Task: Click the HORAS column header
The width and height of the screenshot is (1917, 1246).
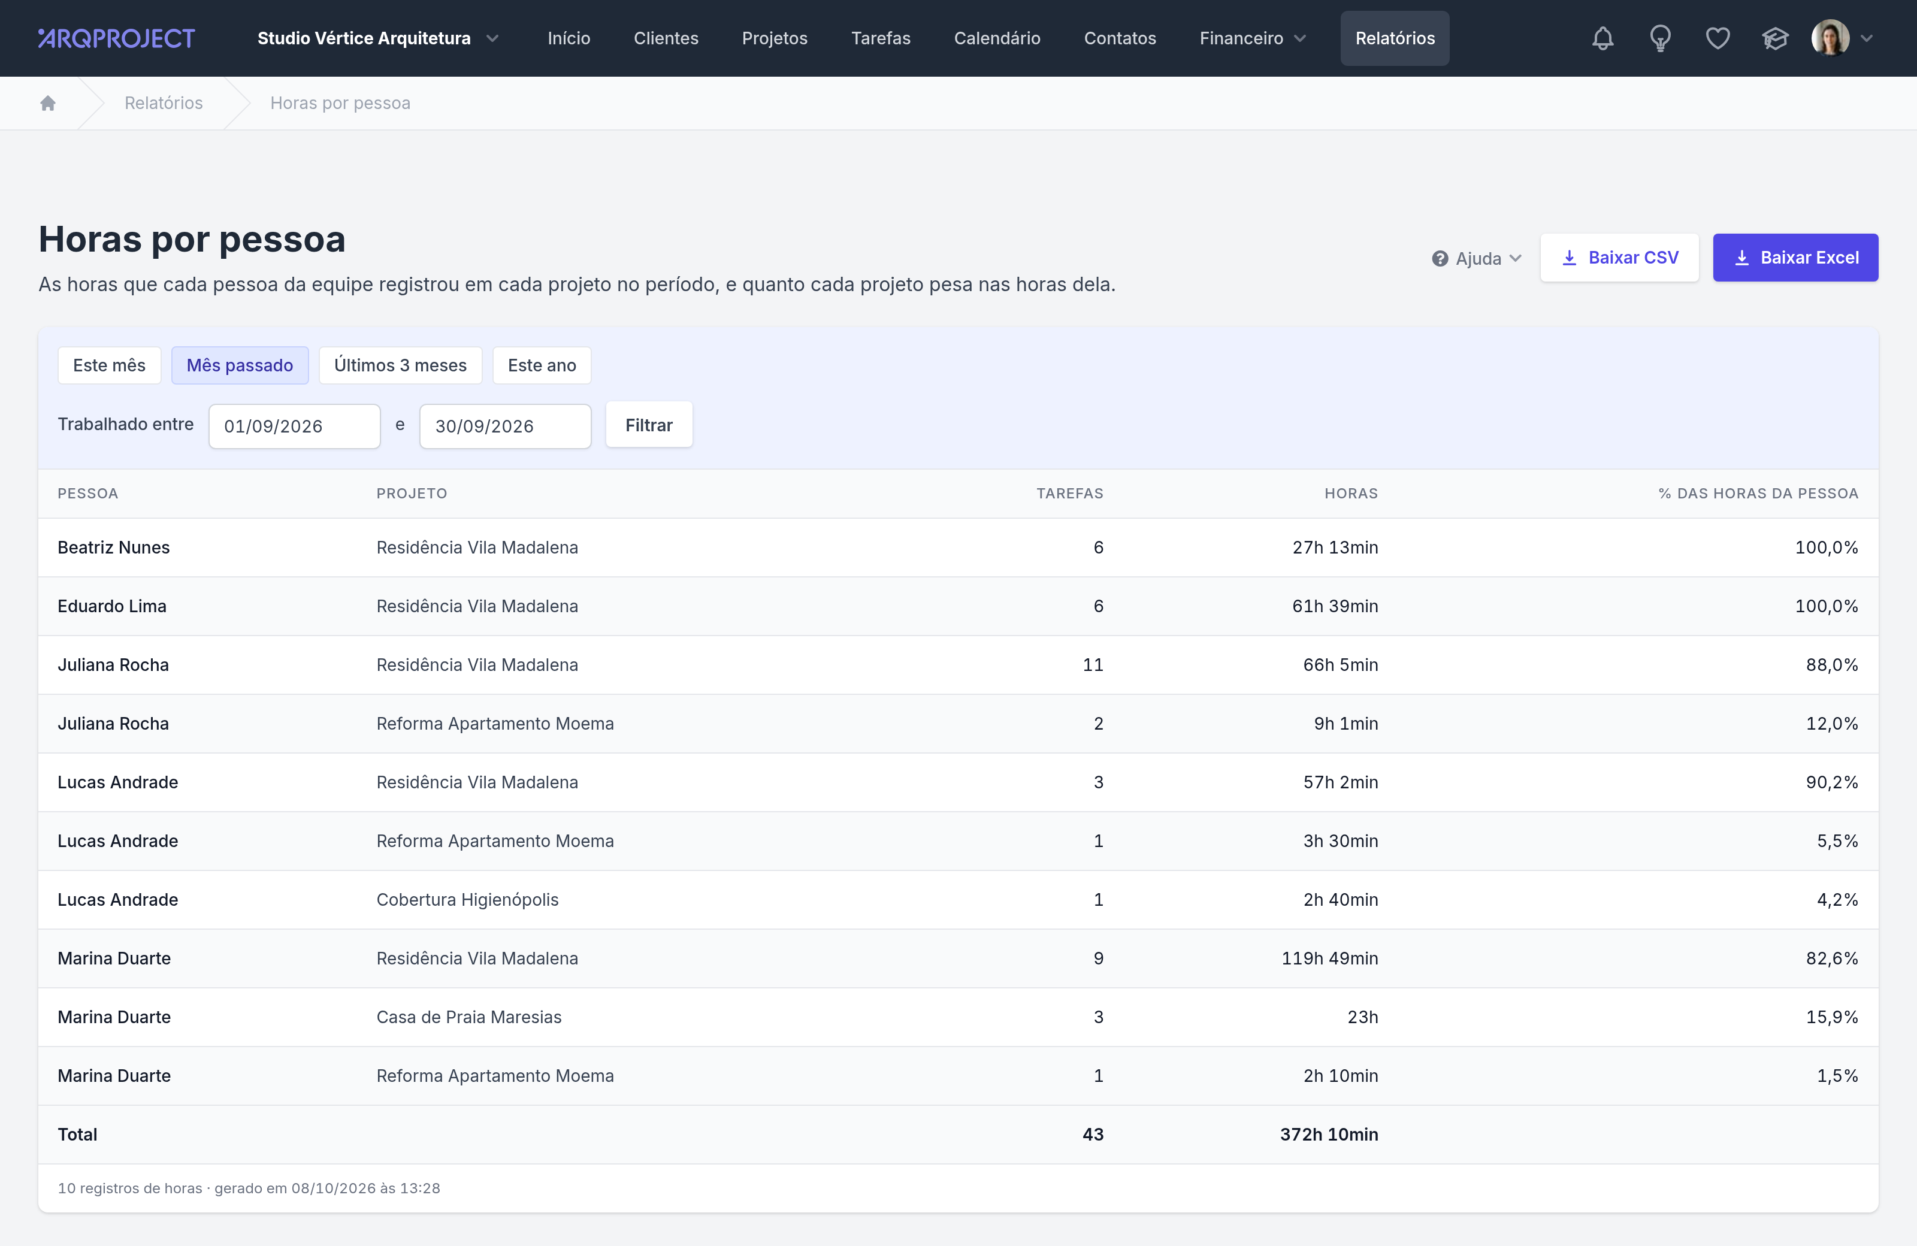Action: click(1351, 494)
